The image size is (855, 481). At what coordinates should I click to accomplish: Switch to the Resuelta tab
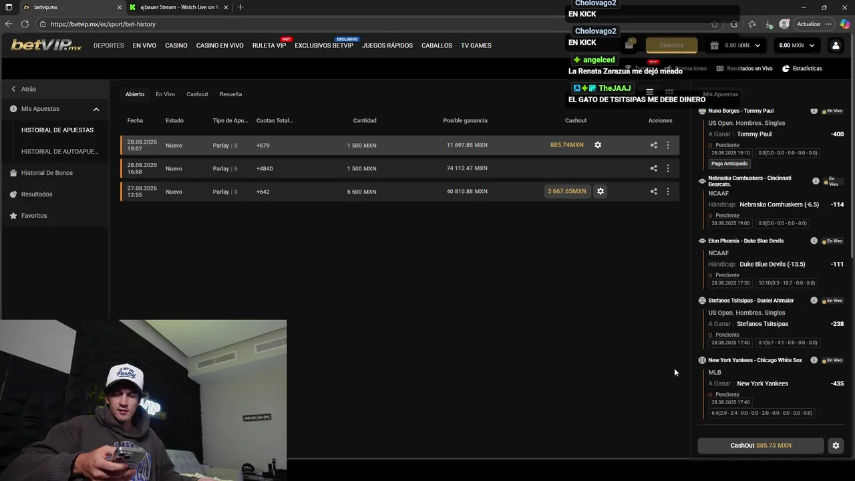tap(230, 94)
